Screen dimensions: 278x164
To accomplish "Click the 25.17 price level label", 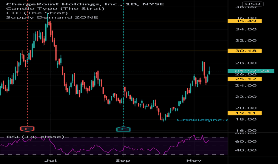I will coord(245,79).
